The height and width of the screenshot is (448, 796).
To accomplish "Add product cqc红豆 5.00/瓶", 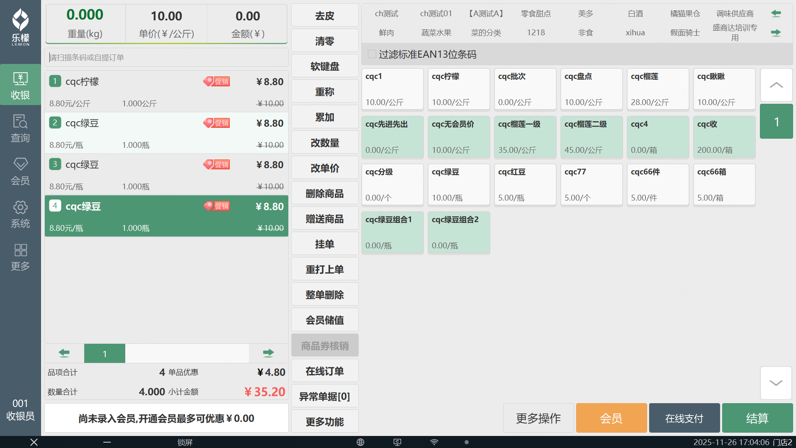I will point(525,185).
